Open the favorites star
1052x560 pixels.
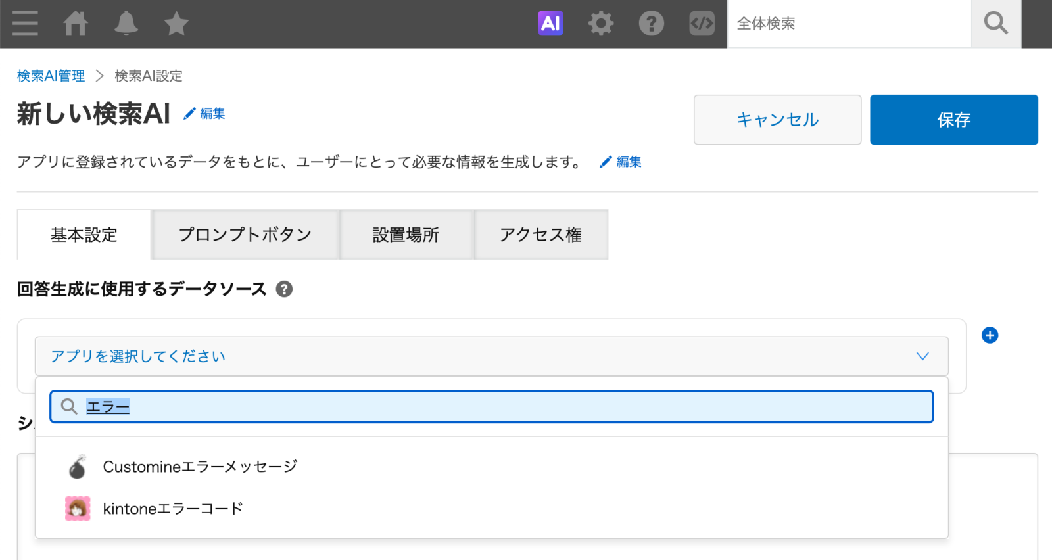pyautogui.click(x=176, y=24)
